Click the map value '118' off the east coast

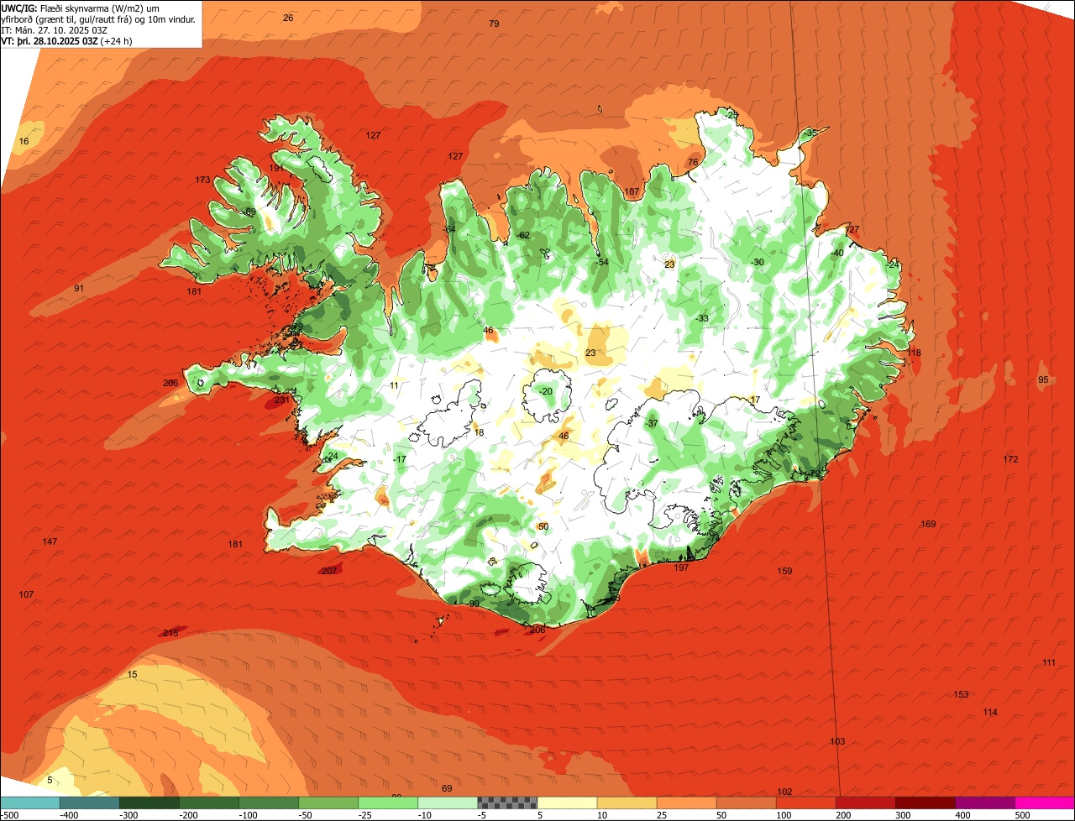pos(914,353)
